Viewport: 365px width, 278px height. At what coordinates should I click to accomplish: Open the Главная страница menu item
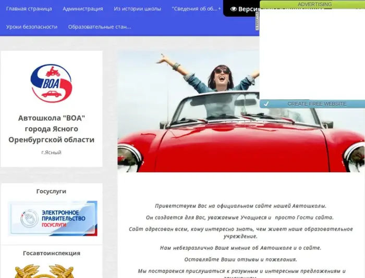[29, 9]
